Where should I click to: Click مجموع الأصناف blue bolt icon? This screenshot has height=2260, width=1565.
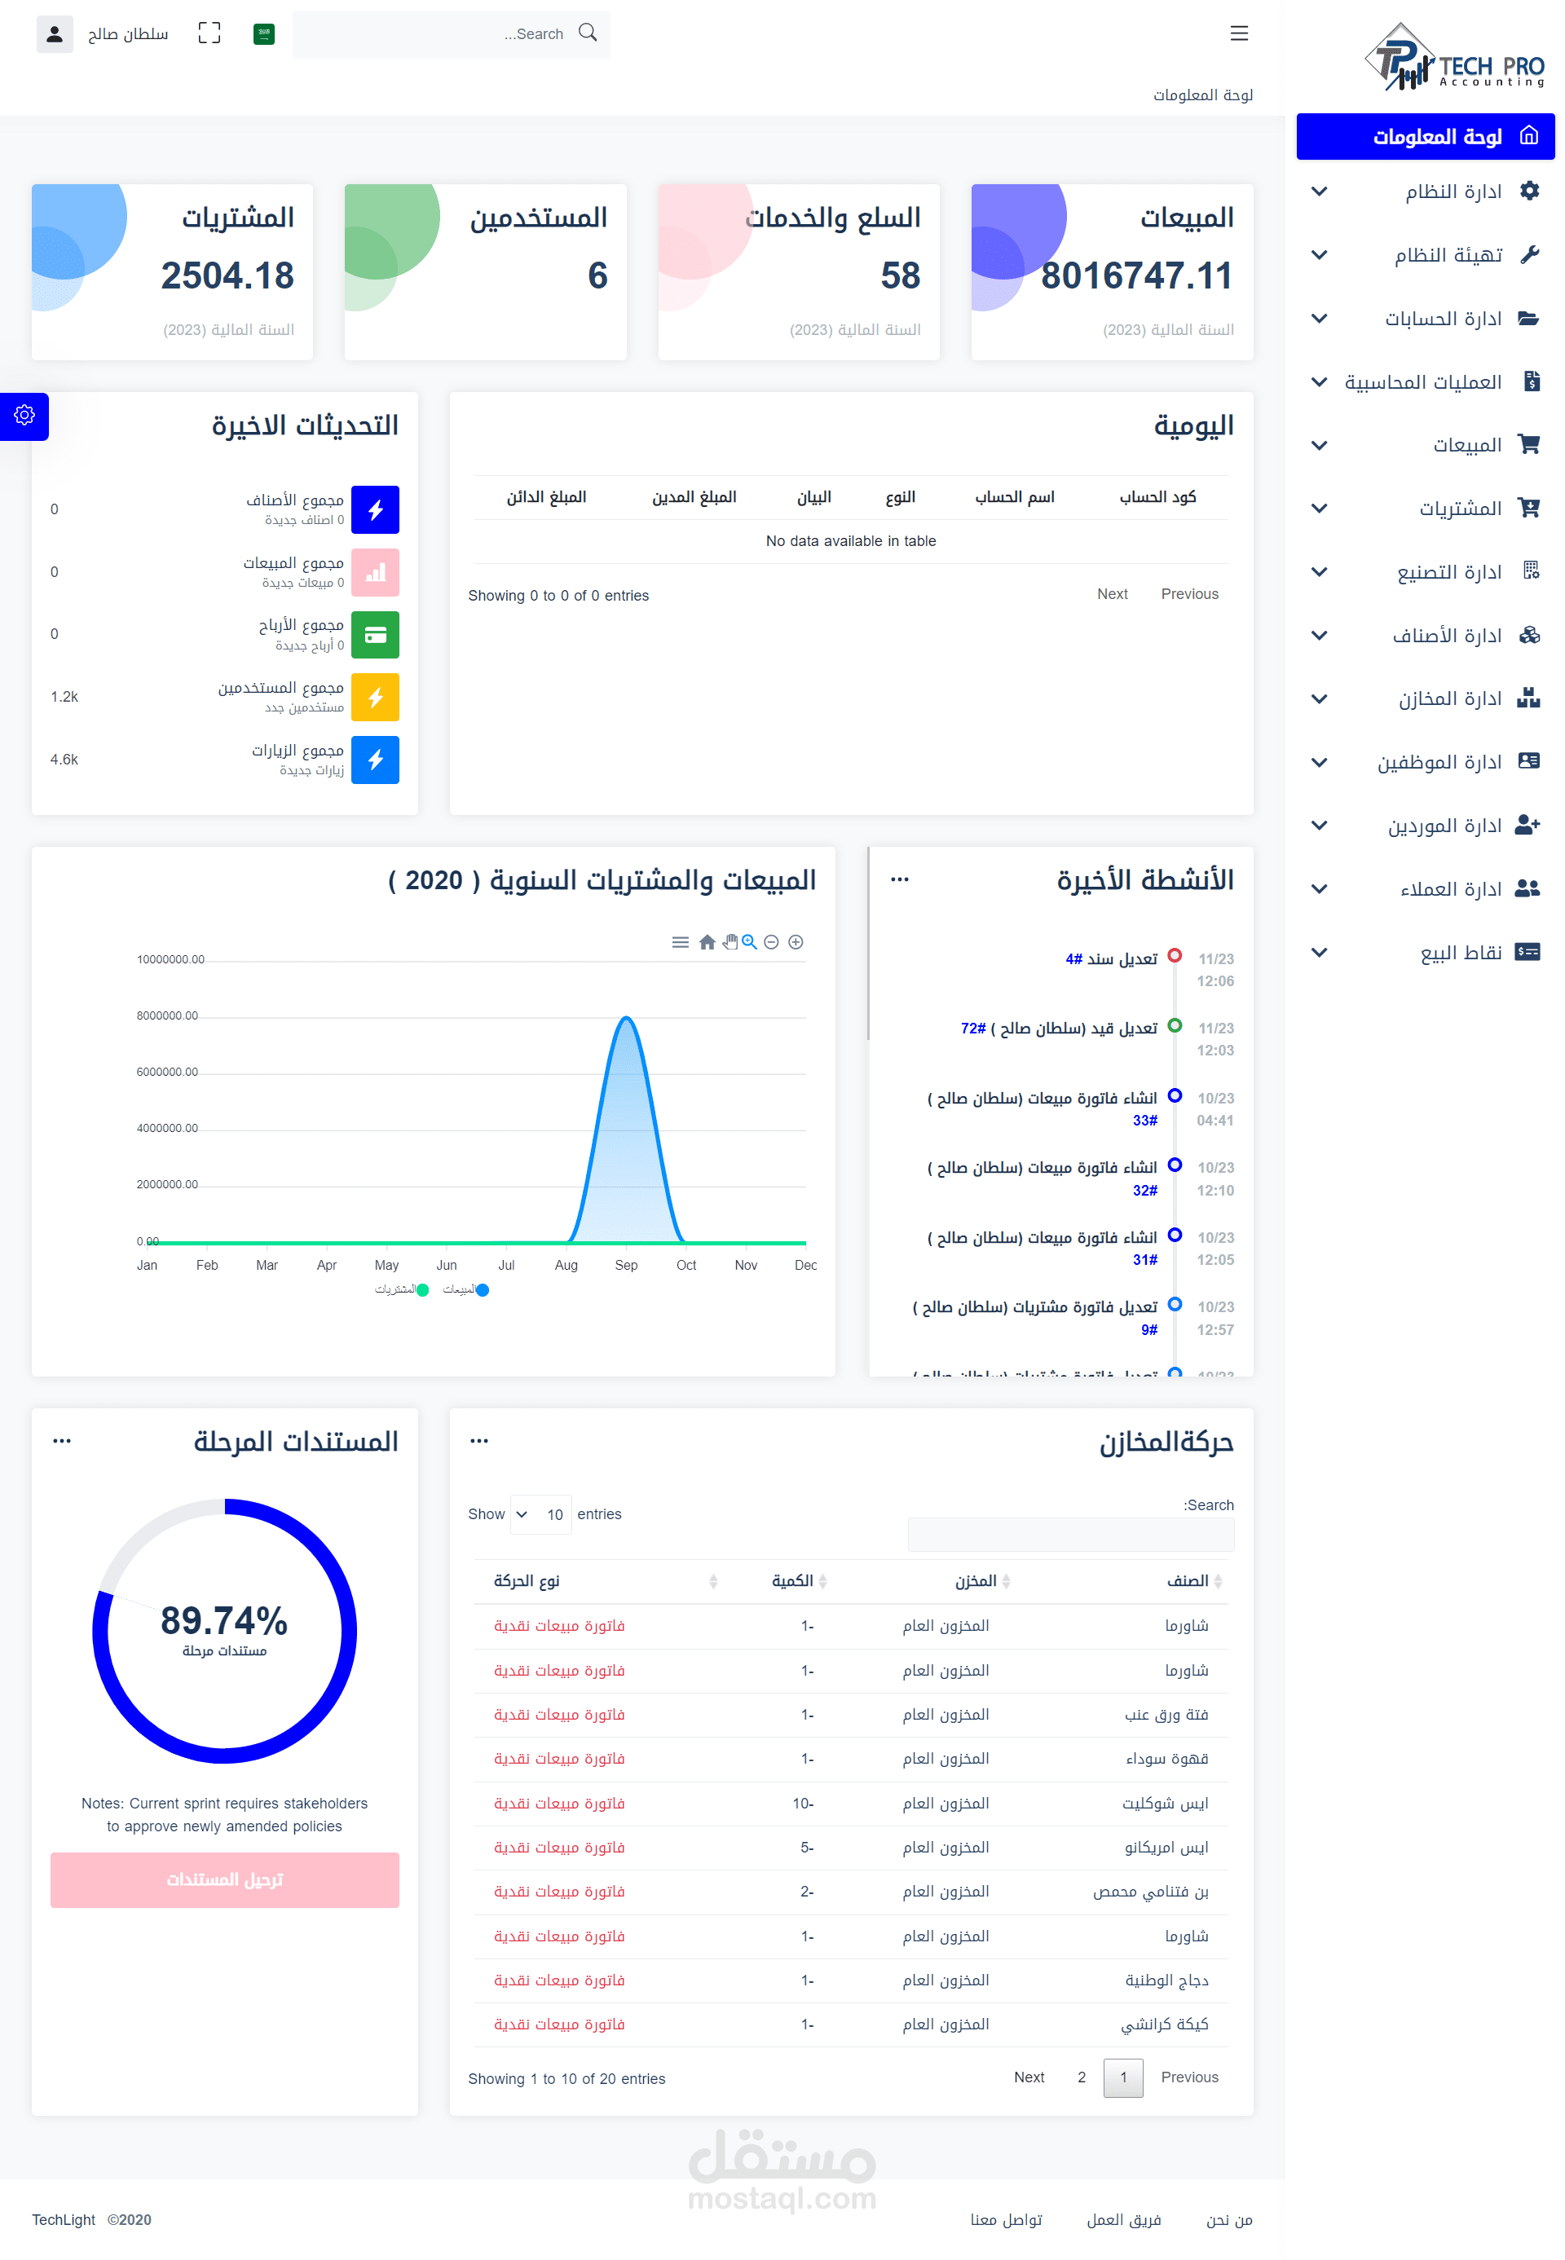pyautogui.click(x=376, y=510)
